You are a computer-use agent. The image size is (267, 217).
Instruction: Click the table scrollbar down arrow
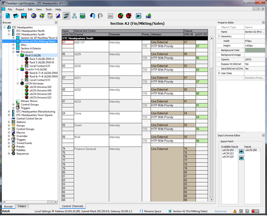(211, 200)
